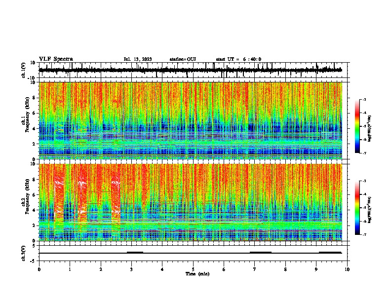Click the "start UT = 6:40:0" header text
This screenshot has width=391, height=302.
click(x=238, y=59)
